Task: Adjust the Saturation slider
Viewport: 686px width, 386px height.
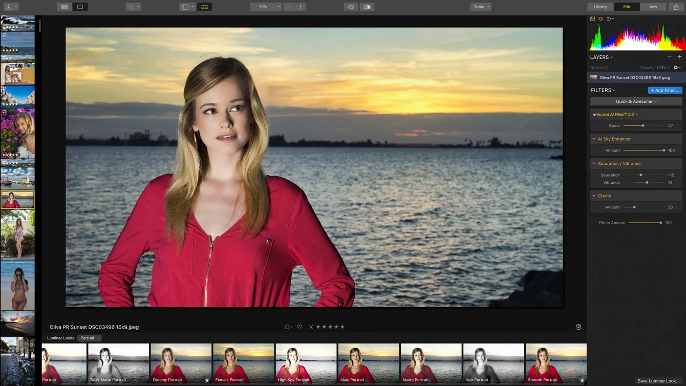Action: coord(644,175)
